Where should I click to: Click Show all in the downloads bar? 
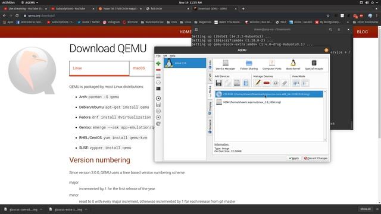tap(366, 209)
